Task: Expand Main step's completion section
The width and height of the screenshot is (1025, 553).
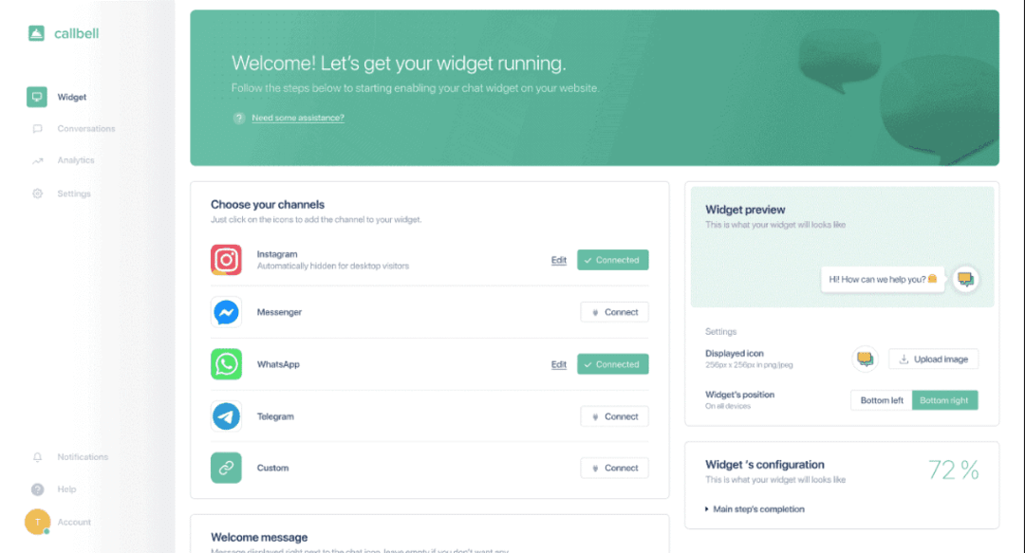Action: click(x=757, y=508)
